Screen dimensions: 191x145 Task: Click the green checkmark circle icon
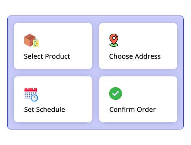(116, 93)
